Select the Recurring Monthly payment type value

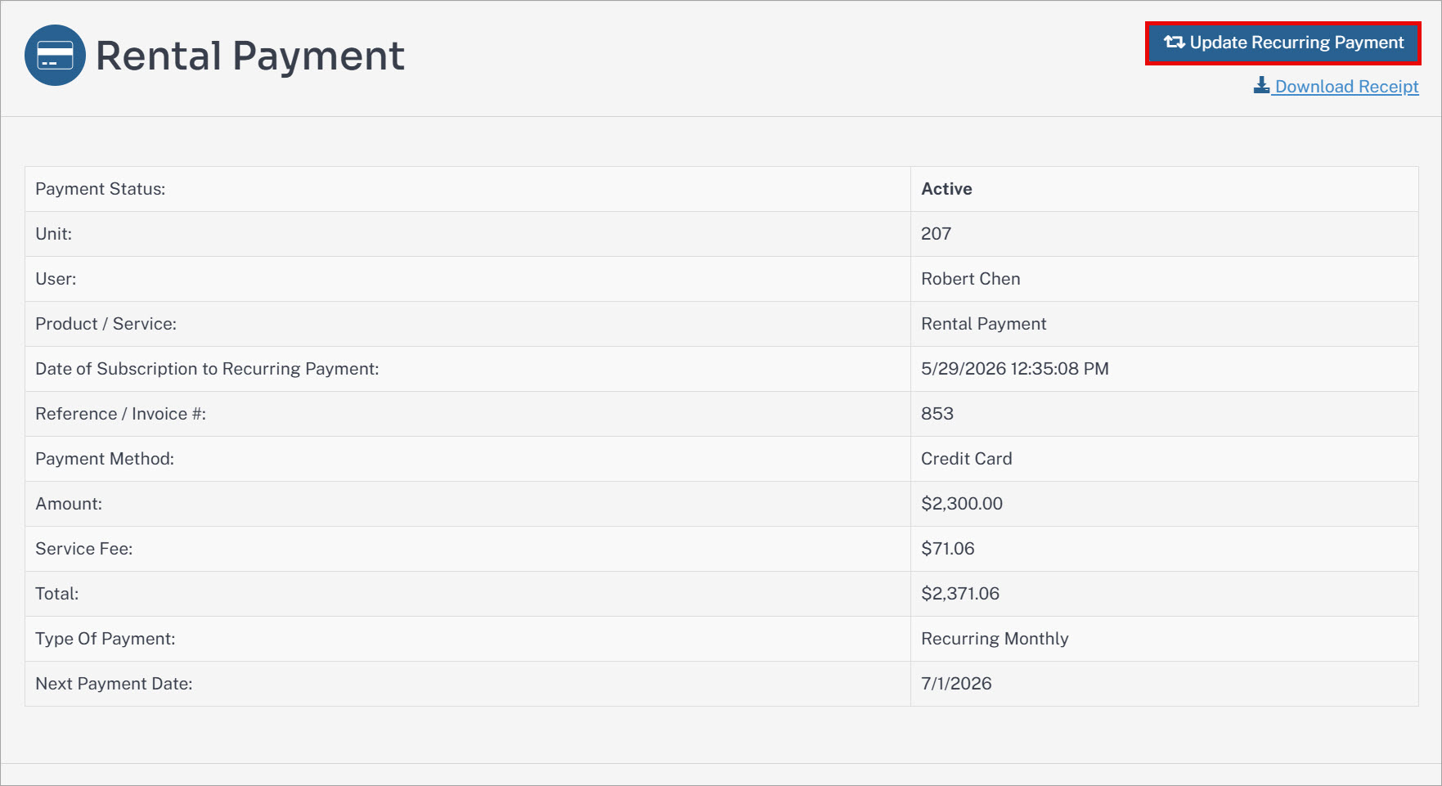tap(995, 639)
